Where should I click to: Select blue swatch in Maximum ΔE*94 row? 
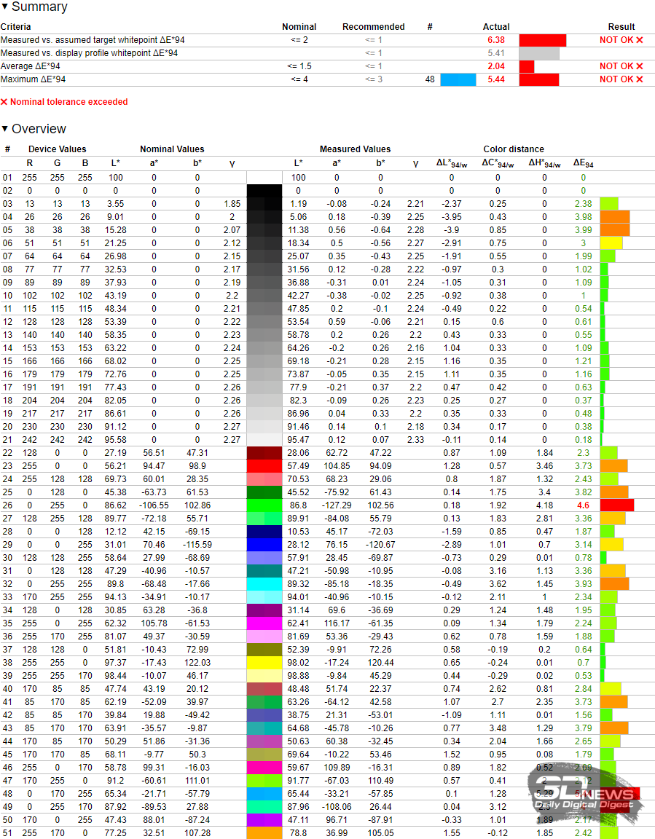pos(458,79)
